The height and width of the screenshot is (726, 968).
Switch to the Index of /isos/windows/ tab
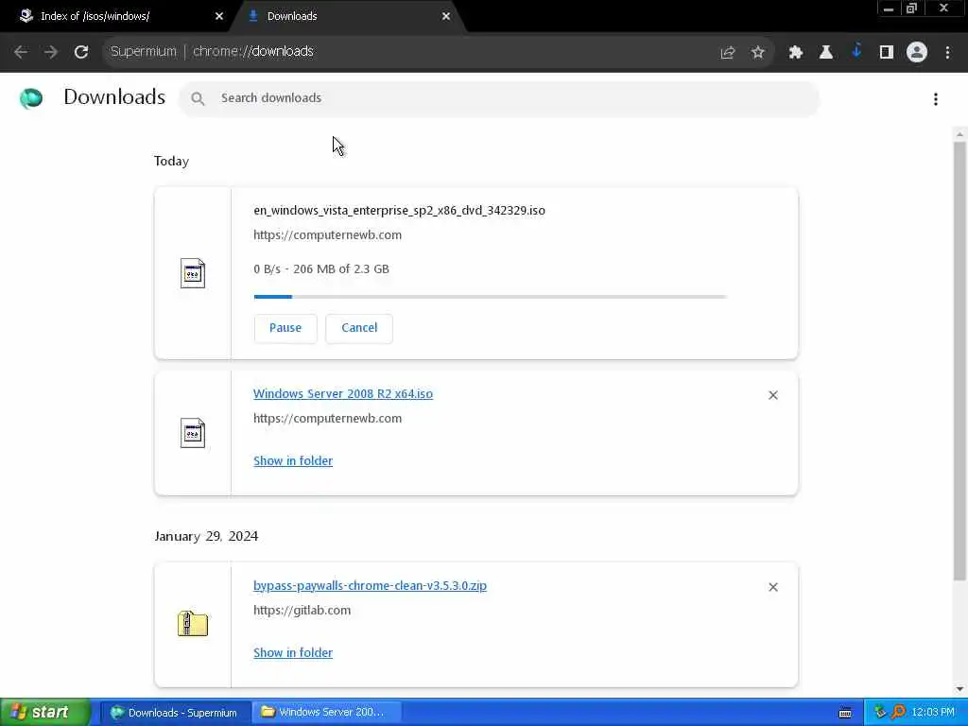pyautogui.click(x=116, y=17)
